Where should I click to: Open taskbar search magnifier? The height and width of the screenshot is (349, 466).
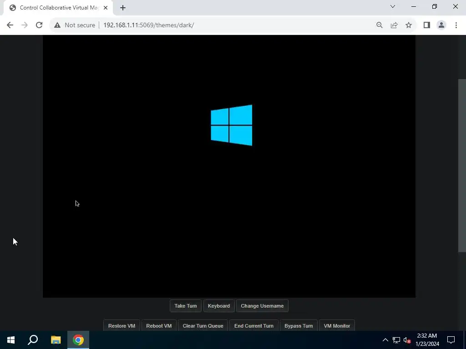[33, 340]
